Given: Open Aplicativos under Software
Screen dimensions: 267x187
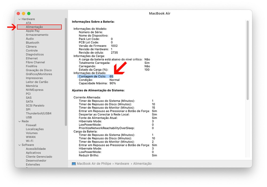Looking at the screenshot, I should [33, 153].
